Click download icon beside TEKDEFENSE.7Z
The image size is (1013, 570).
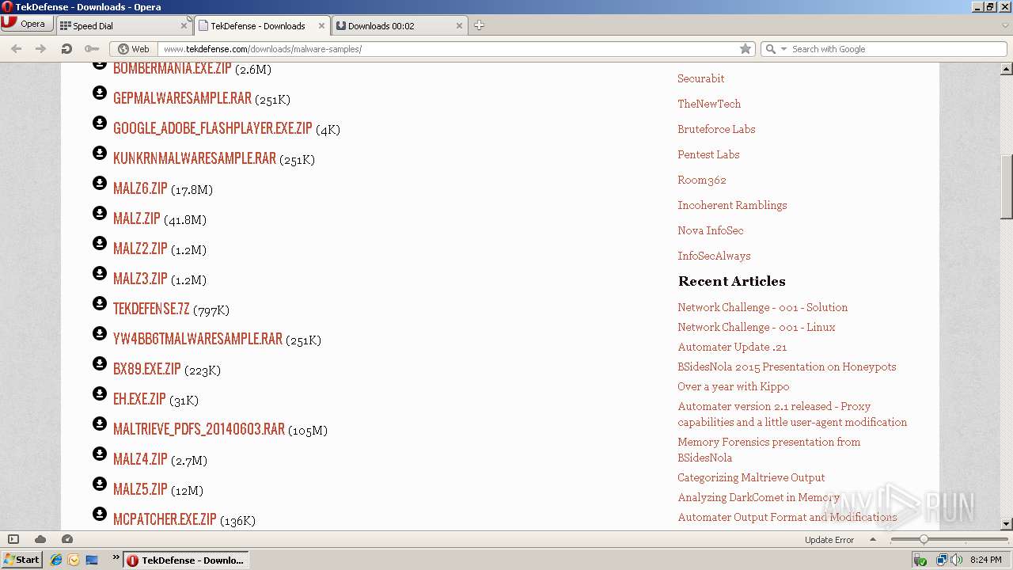point(100,303)
